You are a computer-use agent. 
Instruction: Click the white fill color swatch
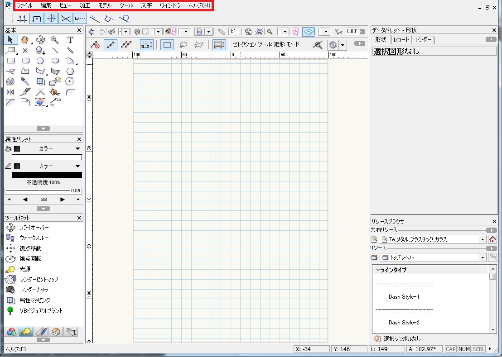point(47,157)
